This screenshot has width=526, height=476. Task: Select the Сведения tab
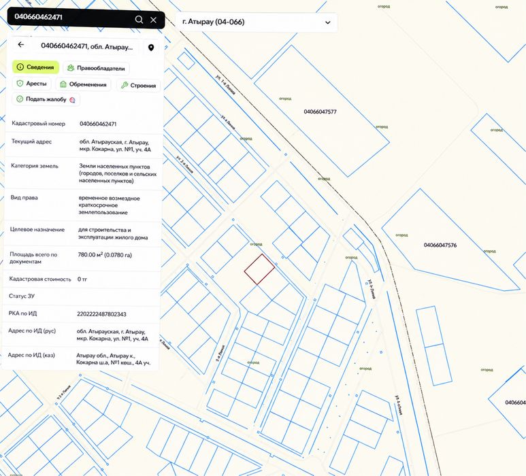(x=35, y=67)
